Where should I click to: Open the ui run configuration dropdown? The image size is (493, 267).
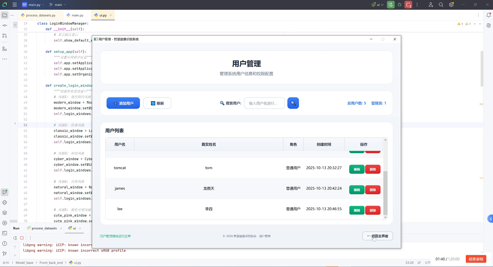pos(377,5)
